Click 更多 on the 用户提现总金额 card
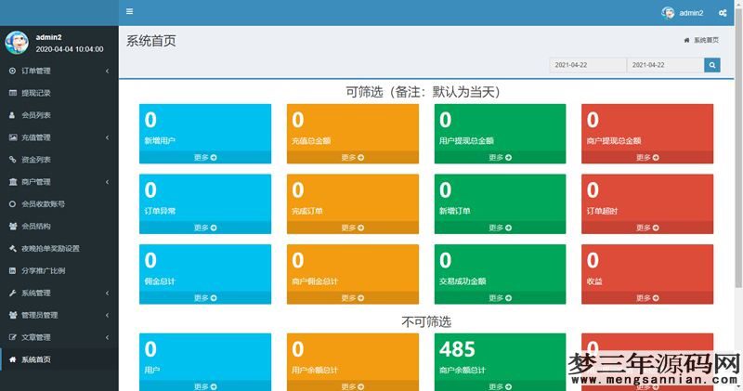Screen dimensions: 743x391 tap(500, 157)
